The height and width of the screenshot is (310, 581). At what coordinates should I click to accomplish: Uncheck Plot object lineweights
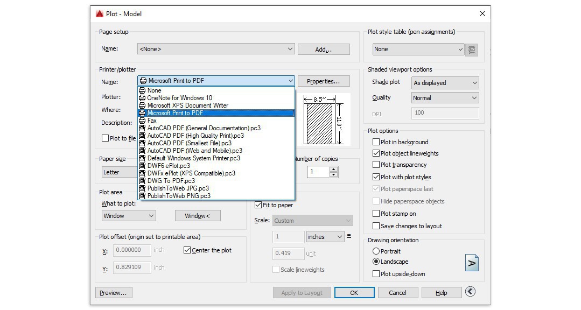[376, 153]
